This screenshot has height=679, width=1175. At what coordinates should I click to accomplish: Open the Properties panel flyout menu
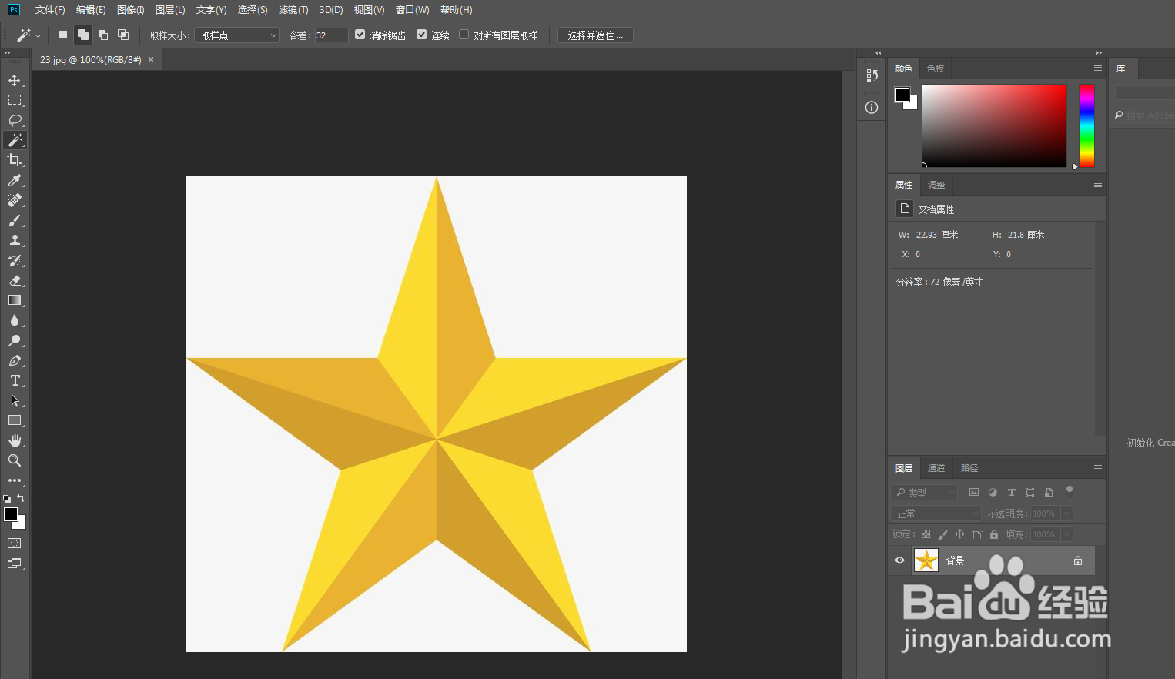pyautogui.click(x=1098, y=185)
